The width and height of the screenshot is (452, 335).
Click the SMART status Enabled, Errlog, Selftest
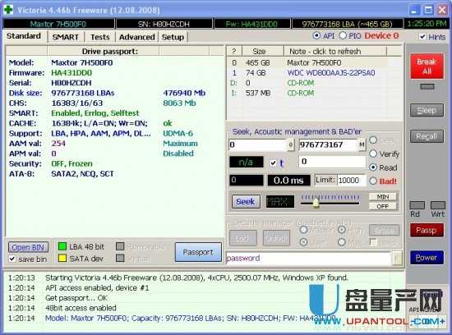click(95, 113)
